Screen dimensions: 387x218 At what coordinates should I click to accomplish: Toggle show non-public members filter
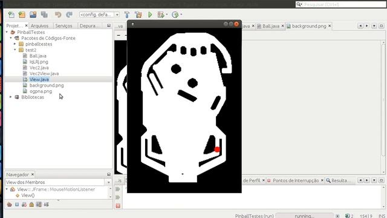[31, 205]
